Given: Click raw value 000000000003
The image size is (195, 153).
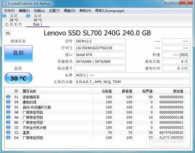Looking at the screenshot, I should (x=171, y=127).
